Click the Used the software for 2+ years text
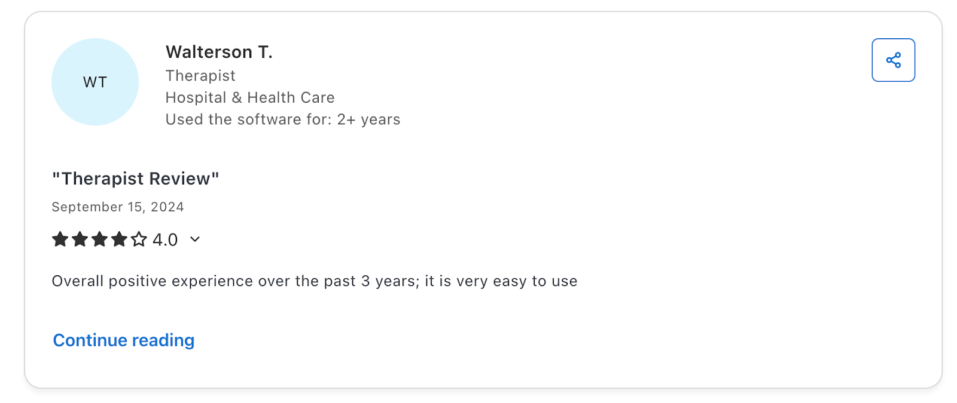This screenshot has width=957, height=403. tap(282, 119)
